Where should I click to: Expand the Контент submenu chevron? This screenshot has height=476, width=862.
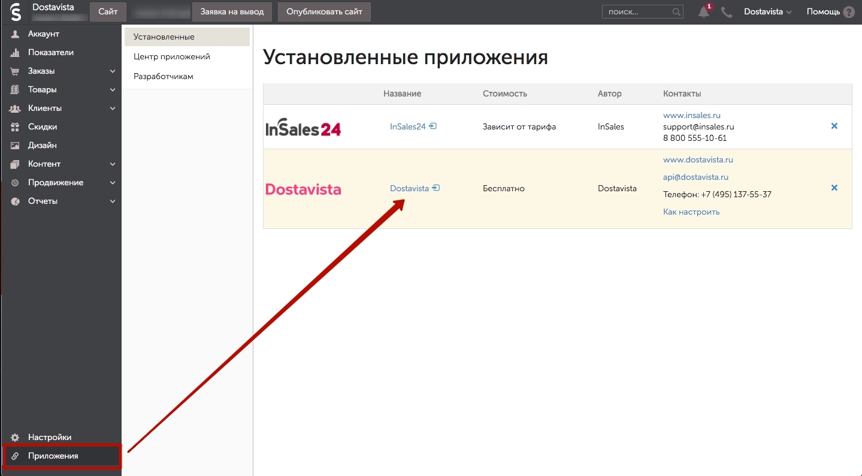pos(113,164)
